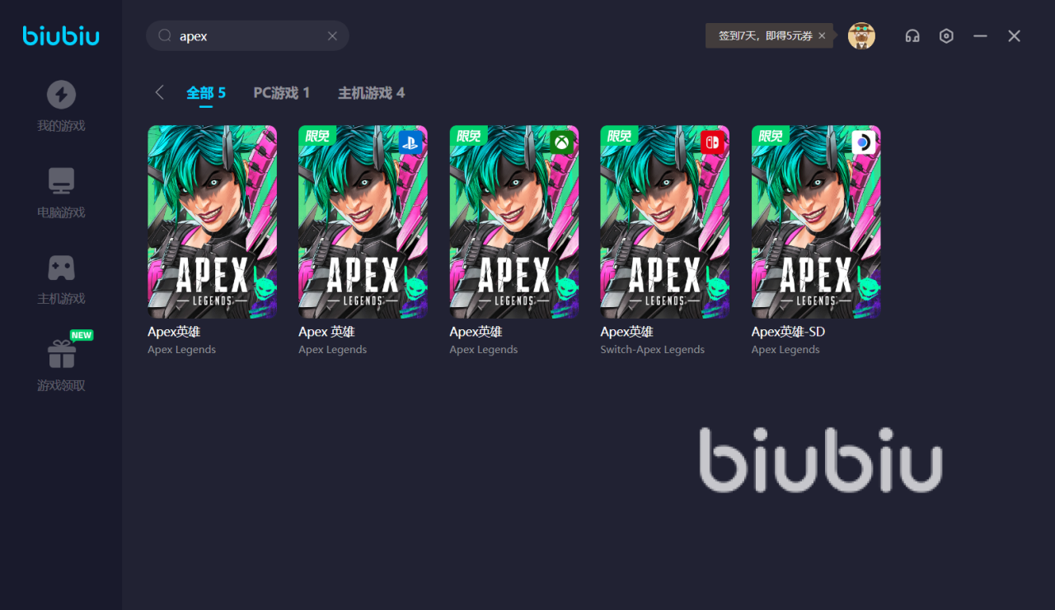Click the biubiu logo at top left
The height and width of the screenshot is (610, 1055).
61,36
